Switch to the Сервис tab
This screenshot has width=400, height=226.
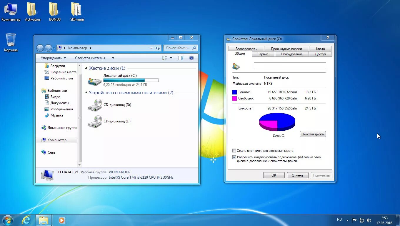(x=263, y=54)
